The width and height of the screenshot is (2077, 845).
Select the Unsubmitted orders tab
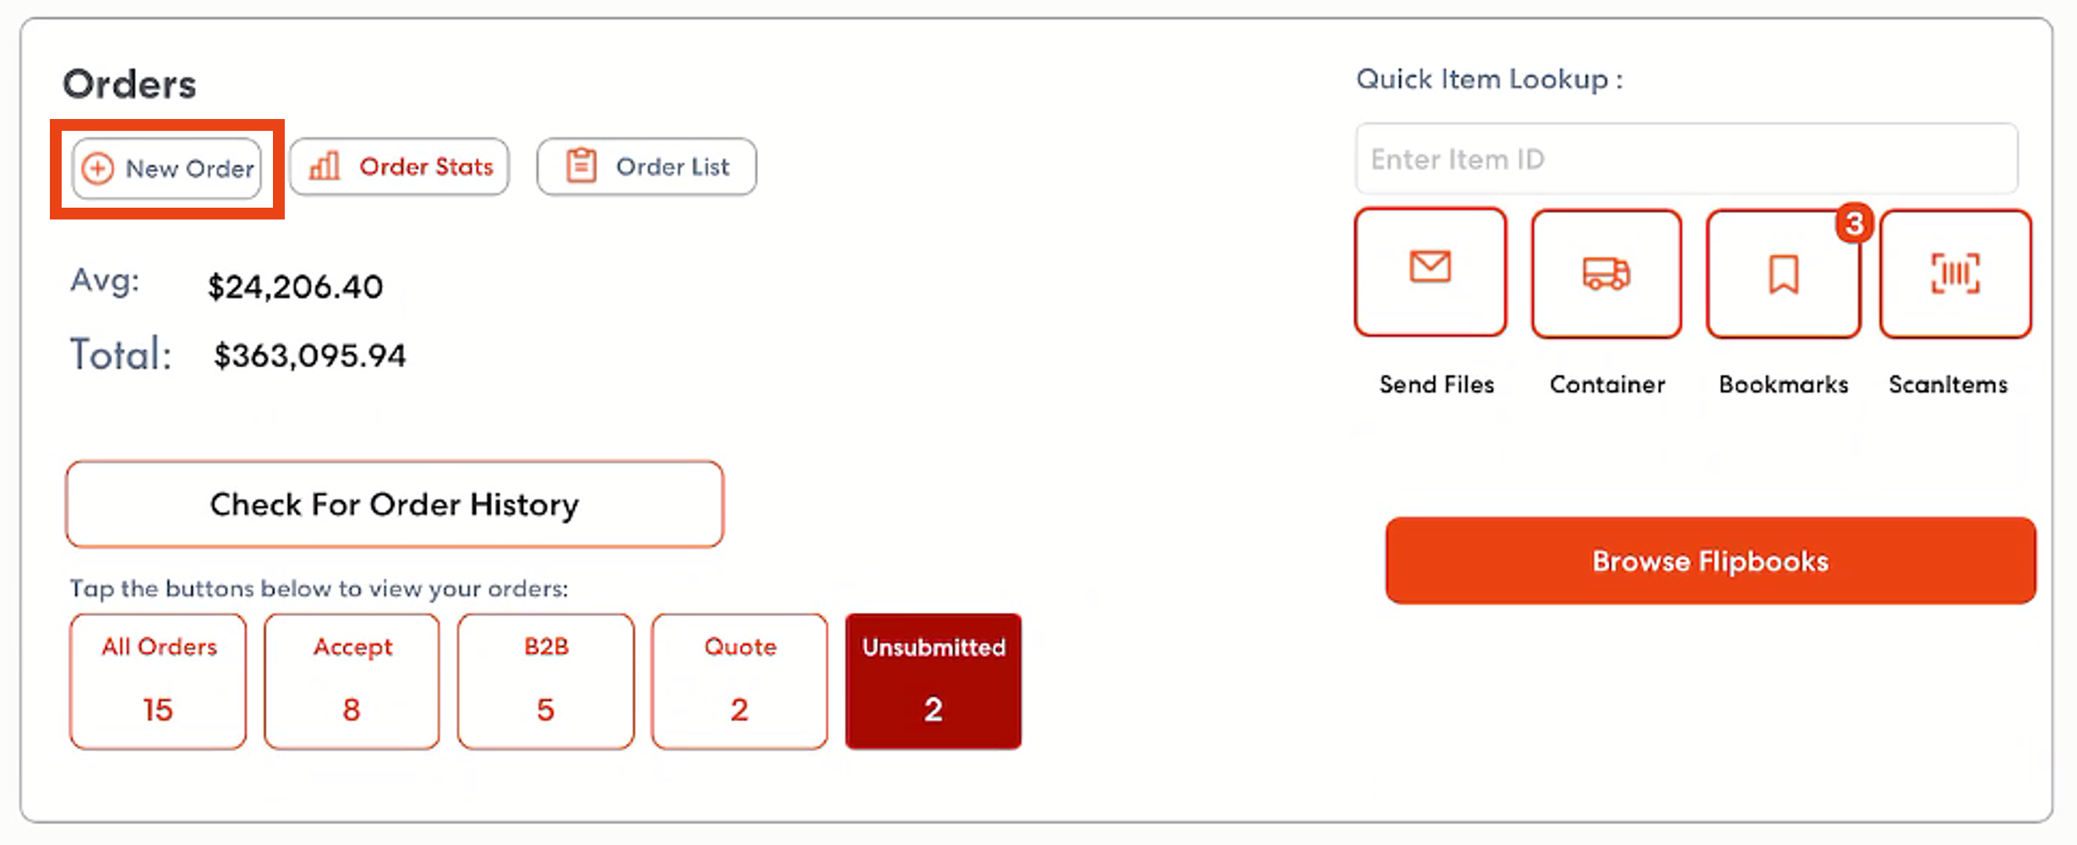(x=934, y=681)
